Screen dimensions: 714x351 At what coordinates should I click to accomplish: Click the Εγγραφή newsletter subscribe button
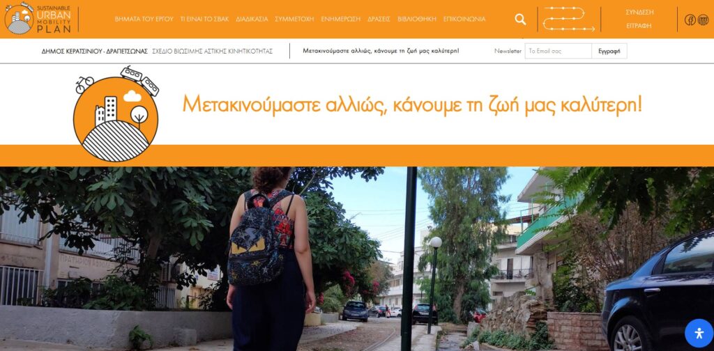tap(609, 51)
